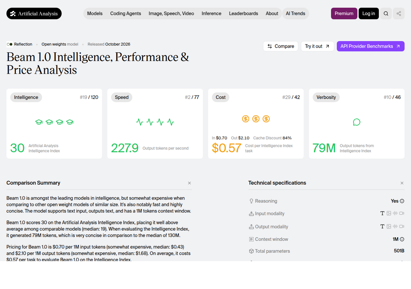Click the pulse waveform Speed icons
The image size is (411, 289).
(155, 122)
